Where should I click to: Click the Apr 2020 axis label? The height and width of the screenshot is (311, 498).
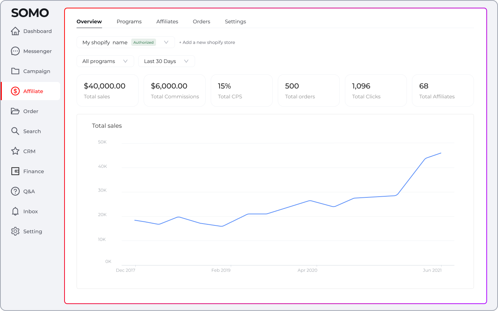click(x=307, y=270)
